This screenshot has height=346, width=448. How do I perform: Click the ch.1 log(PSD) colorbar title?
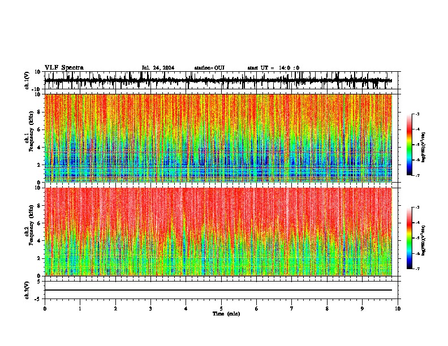[423, 148]
